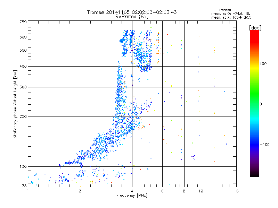Click the x-axis tick label '2'

coord(80,191)
